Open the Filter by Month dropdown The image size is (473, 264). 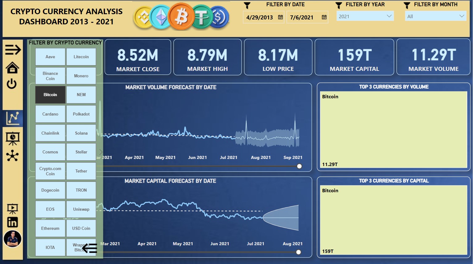tap(435, 16)
